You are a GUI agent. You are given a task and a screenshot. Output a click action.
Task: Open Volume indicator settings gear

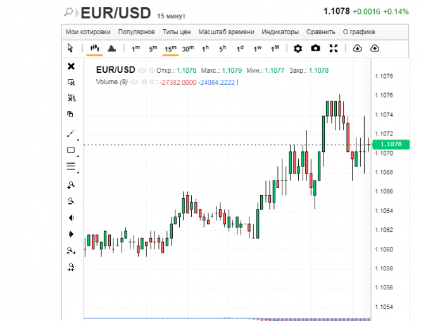[x=144, y=82]
